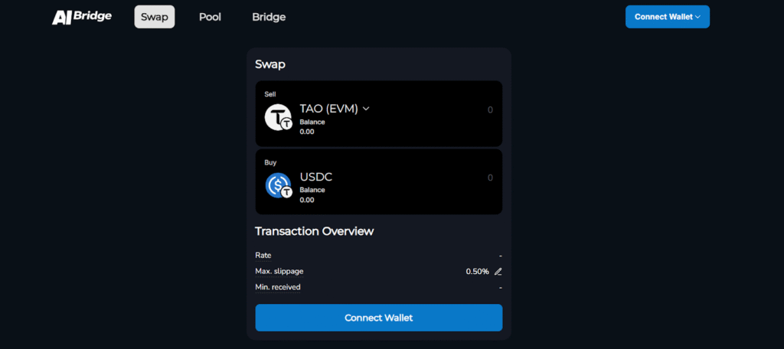Click the 0.50% slippage value
The image size is (784, 349).
pyautogui.click(x=477, y=272)
